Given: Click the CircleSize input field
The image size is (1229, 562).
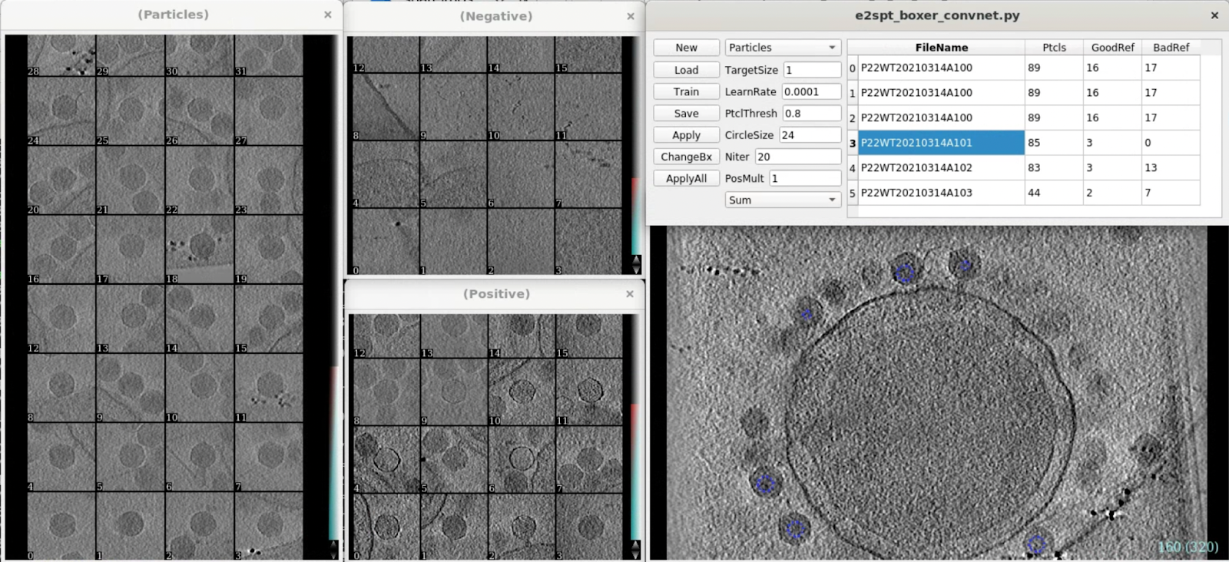Looking at the screenshot, I should (810, 135).
